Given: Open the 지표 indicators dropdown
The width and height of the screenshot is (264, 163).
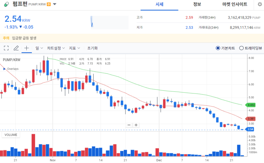Looking at the screenshot, I should coord(74,48).
